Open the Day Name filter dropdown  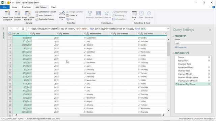point(165,34)
